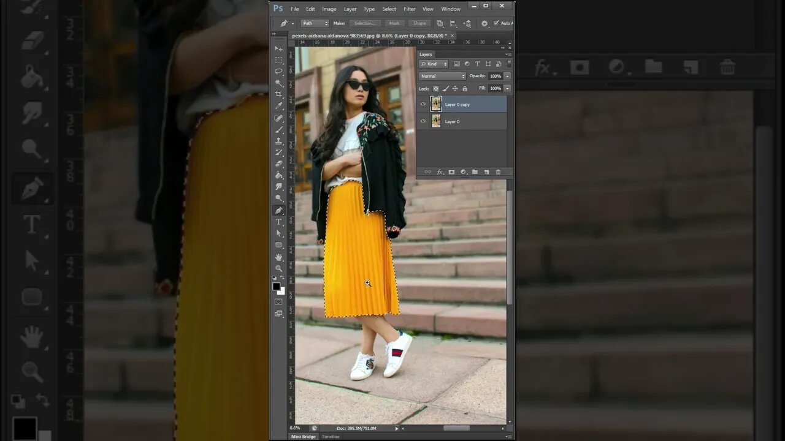Hide the Layer 0 layer

point(423,121)
